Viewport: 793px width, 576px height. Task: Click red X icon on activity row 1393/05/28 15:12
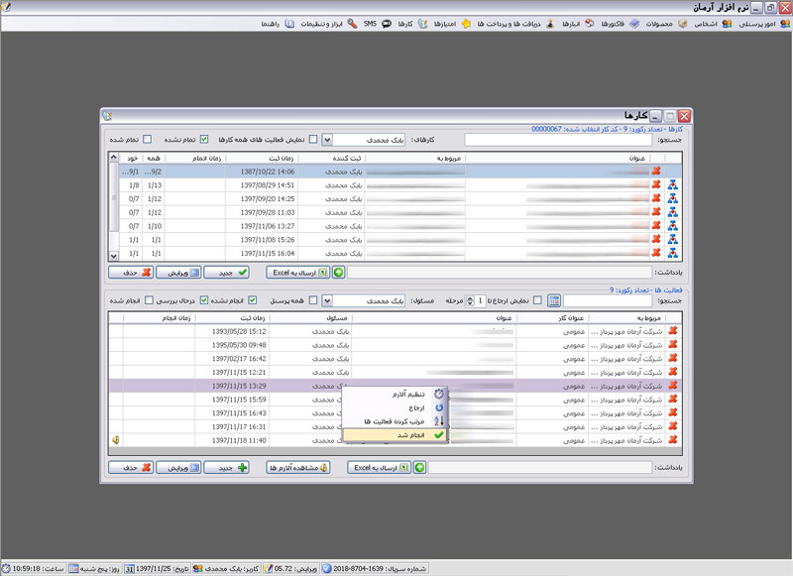pyautogui.click(x=673, y=331)
